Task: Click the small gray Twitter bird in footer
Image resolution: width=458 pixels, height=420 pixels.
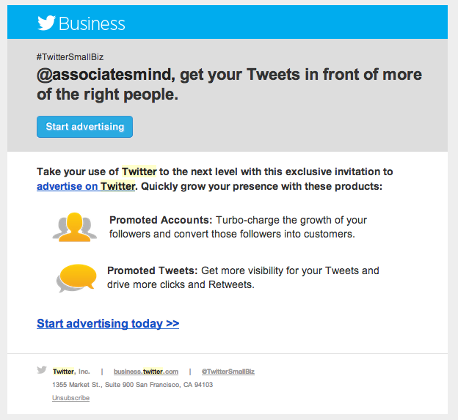Action: click(x=42, y=371)
